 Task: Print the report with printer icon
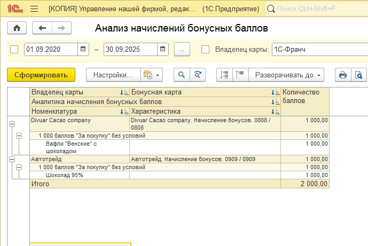pos(343,75)
